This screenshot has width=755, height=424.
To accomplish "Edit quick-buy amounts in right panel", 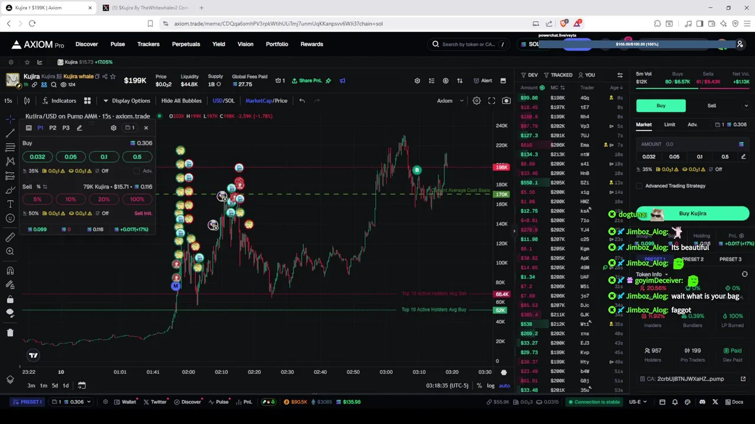I will pyautogui.click(x=743, y=157).
